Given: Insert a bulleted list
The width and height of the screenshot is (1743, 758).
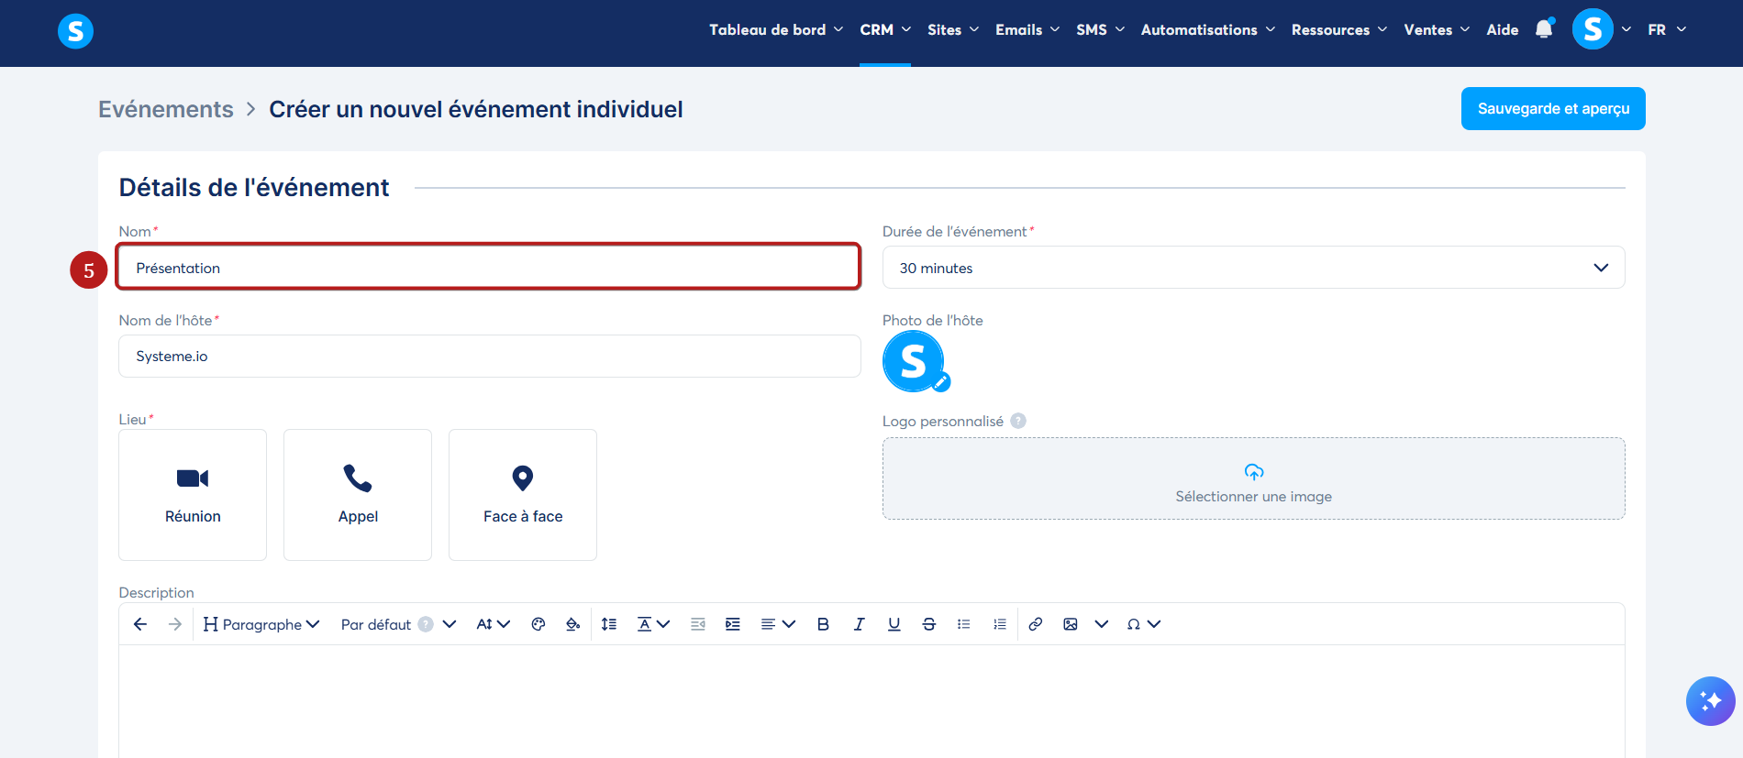Looking at the screenshot, I should click(964, 624).
